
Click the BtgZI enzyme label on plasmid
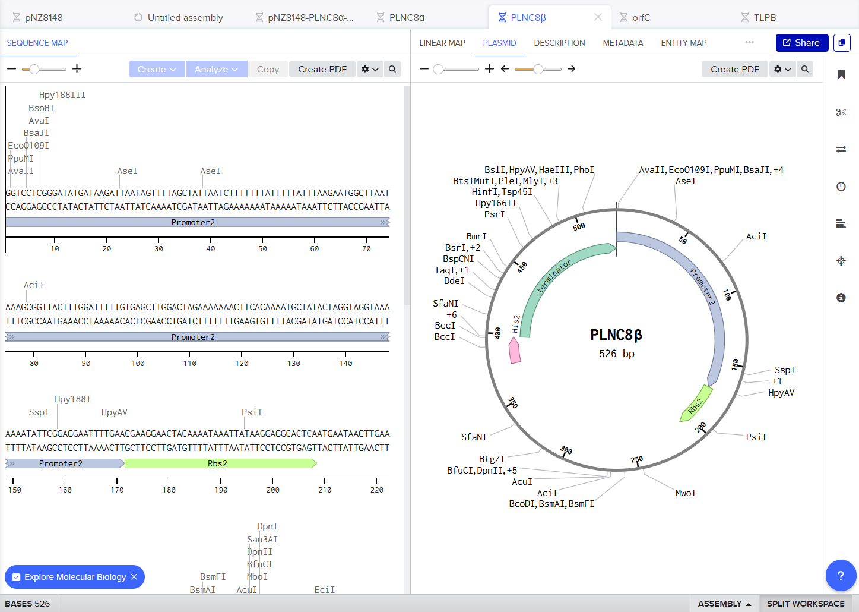coord(492,459)
